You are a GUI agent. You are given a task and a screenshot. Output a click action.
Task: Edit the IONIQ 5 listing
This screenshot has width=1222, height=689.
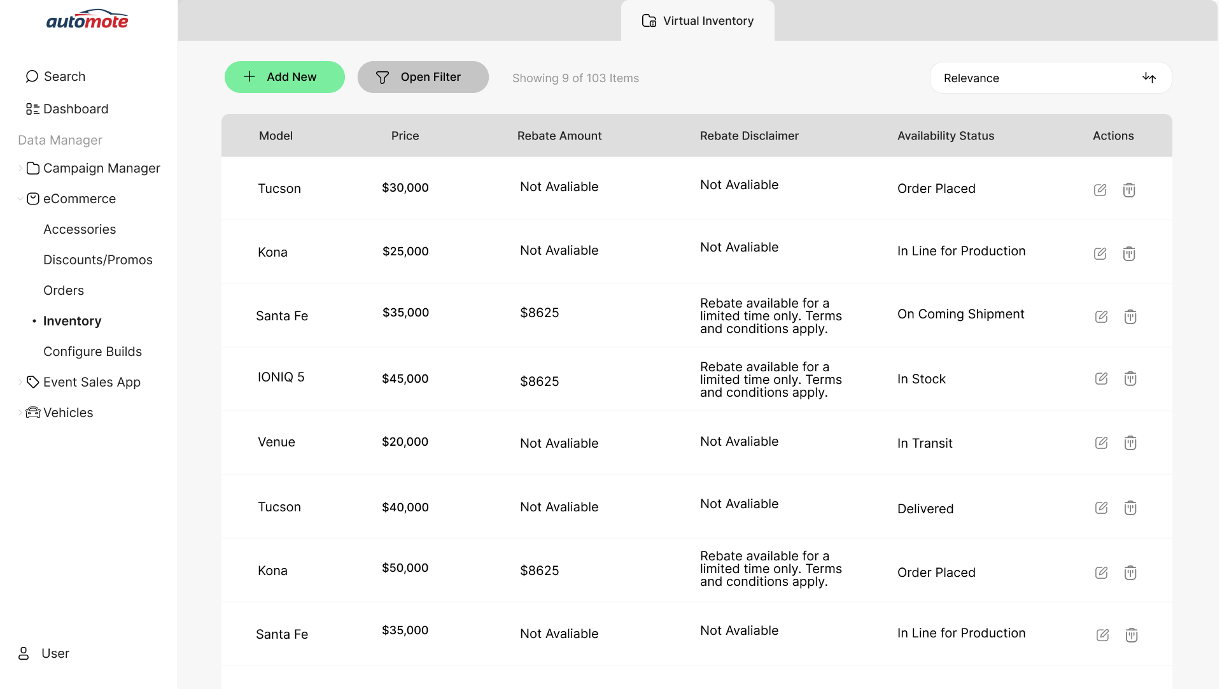pyautogui.click(x=1101, y=378)
